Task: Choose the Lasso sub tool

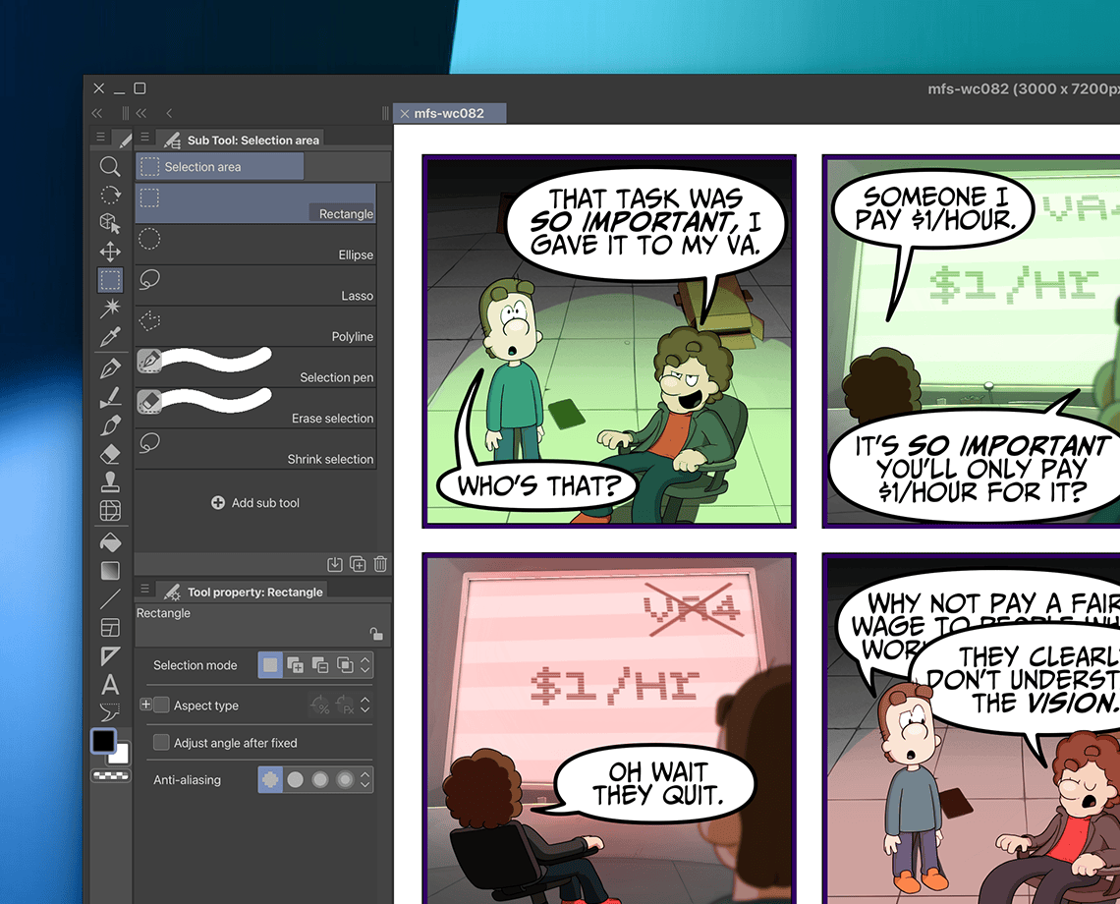Action: pos(255,285)
